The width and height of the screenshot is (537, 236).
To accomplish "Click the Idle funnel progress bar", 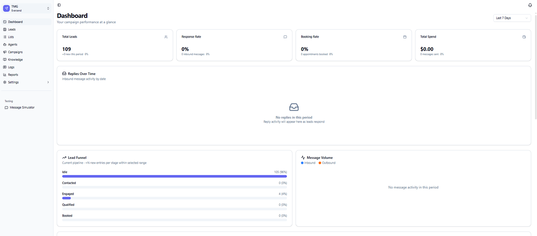I will [175, 176].
